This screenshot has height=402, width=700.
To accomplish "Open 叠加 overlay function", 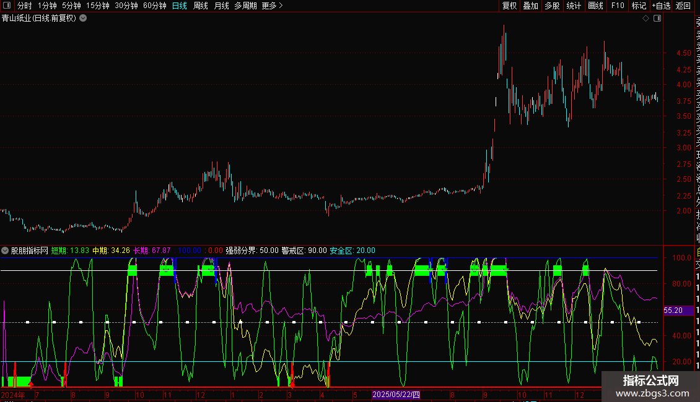I will [530, 6].
